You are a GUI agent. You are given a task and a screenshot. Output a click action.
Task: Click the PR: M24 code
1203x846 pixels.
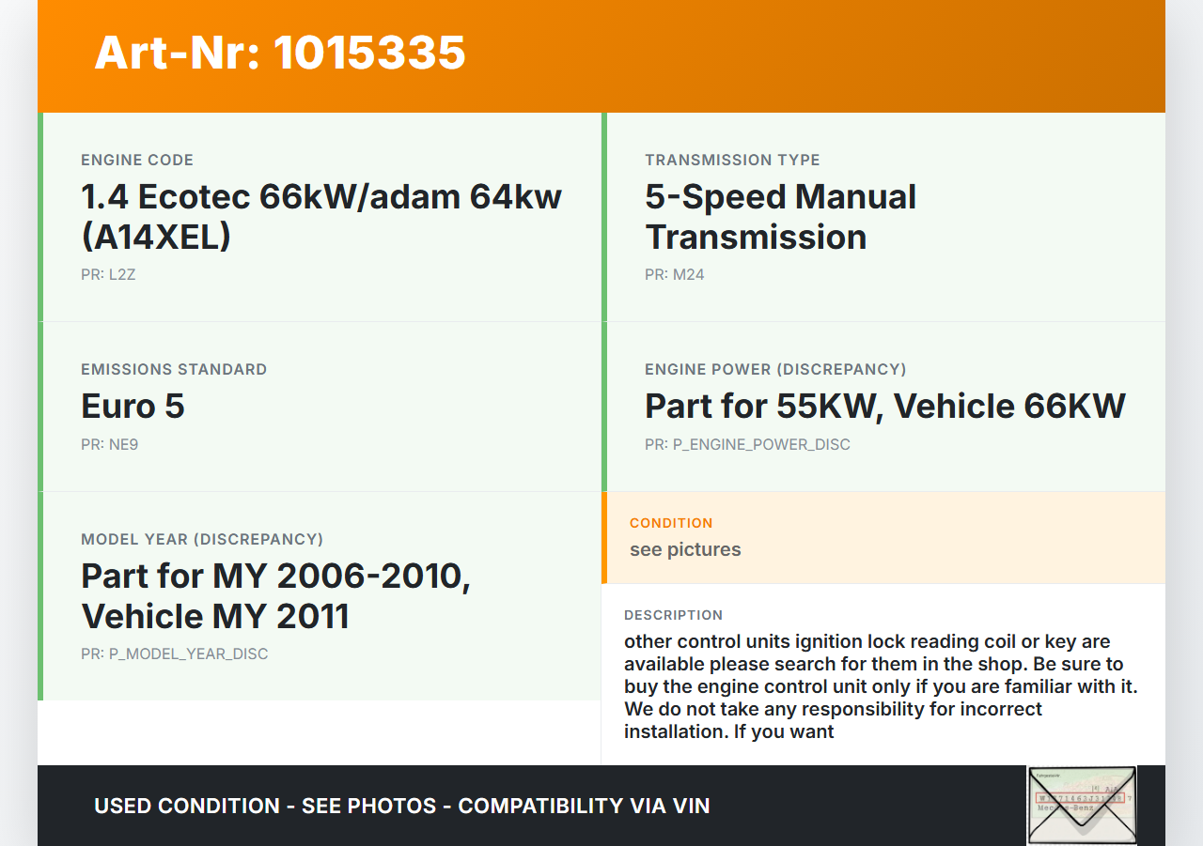(674, 275)
